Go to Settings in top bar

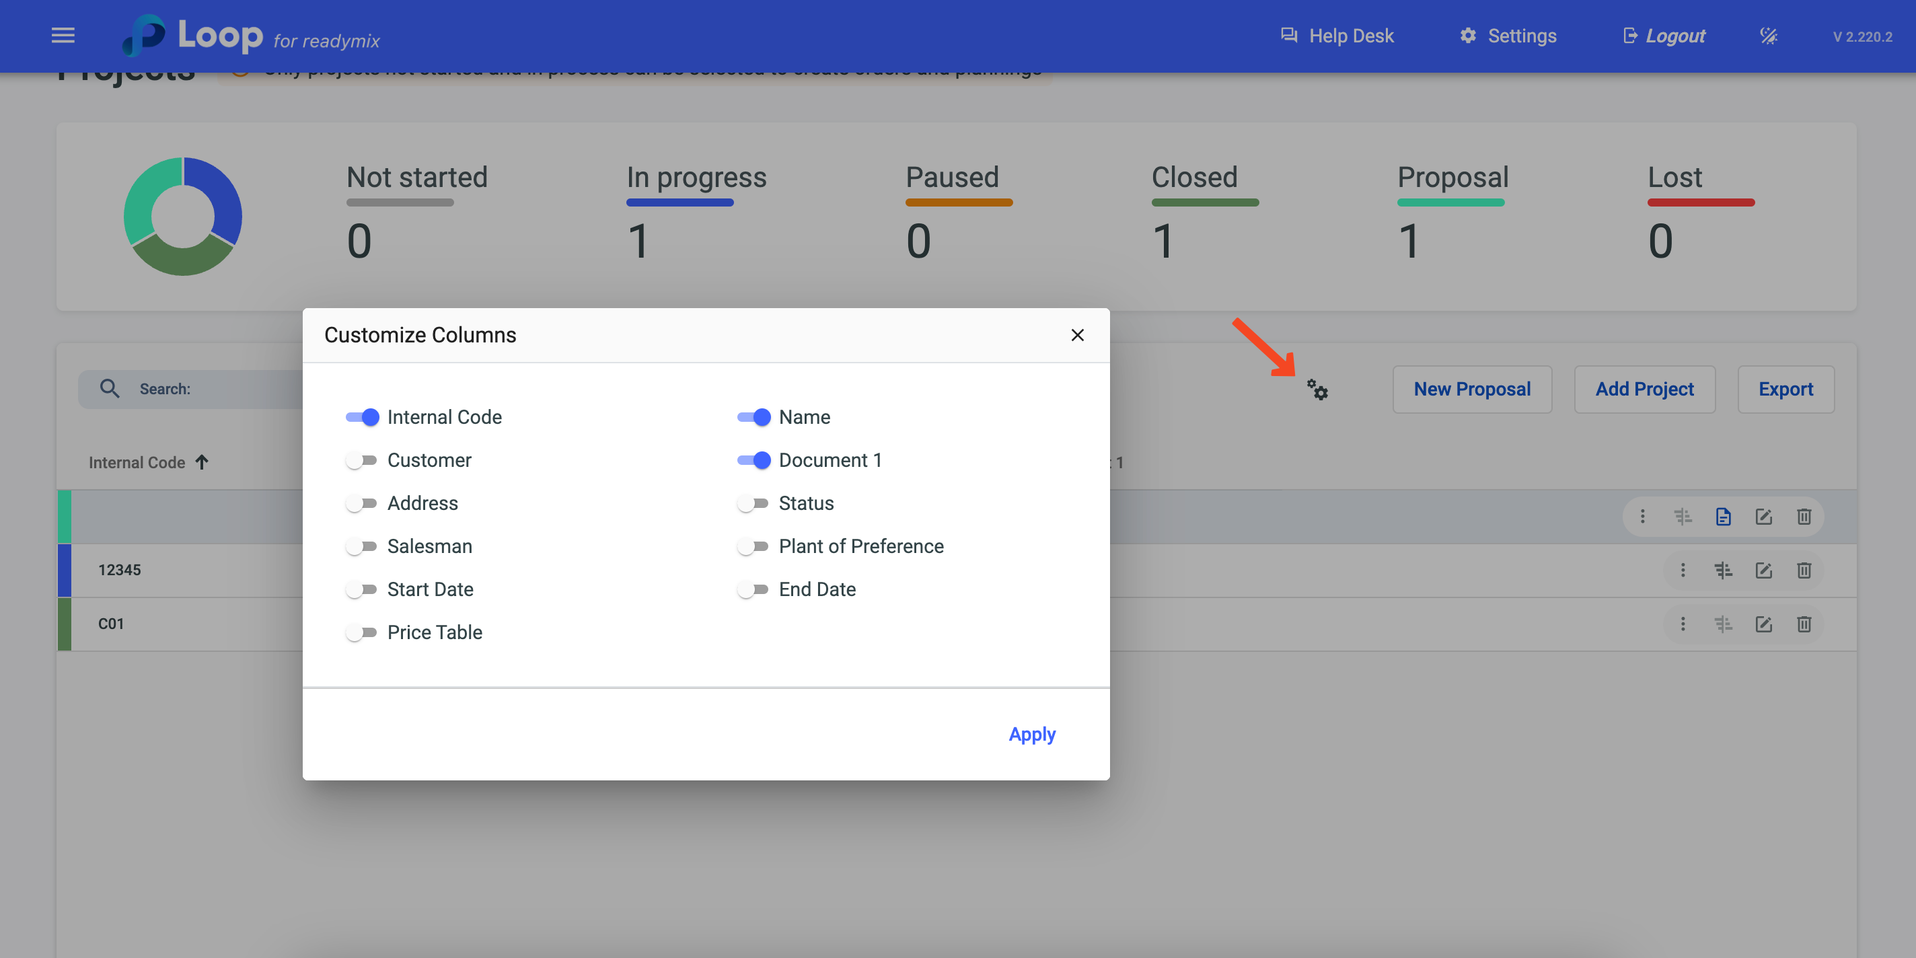point(1508,36)
